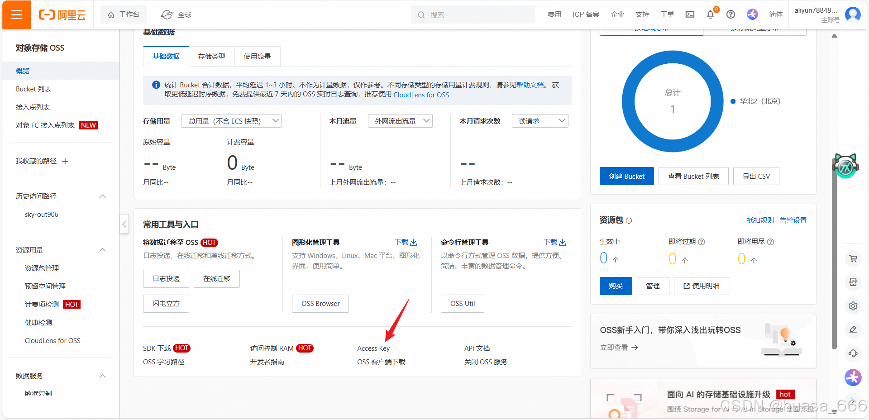Click the 使用明细 button
The height and width of the screenshot is (420, 869).
tap(702, 286)
